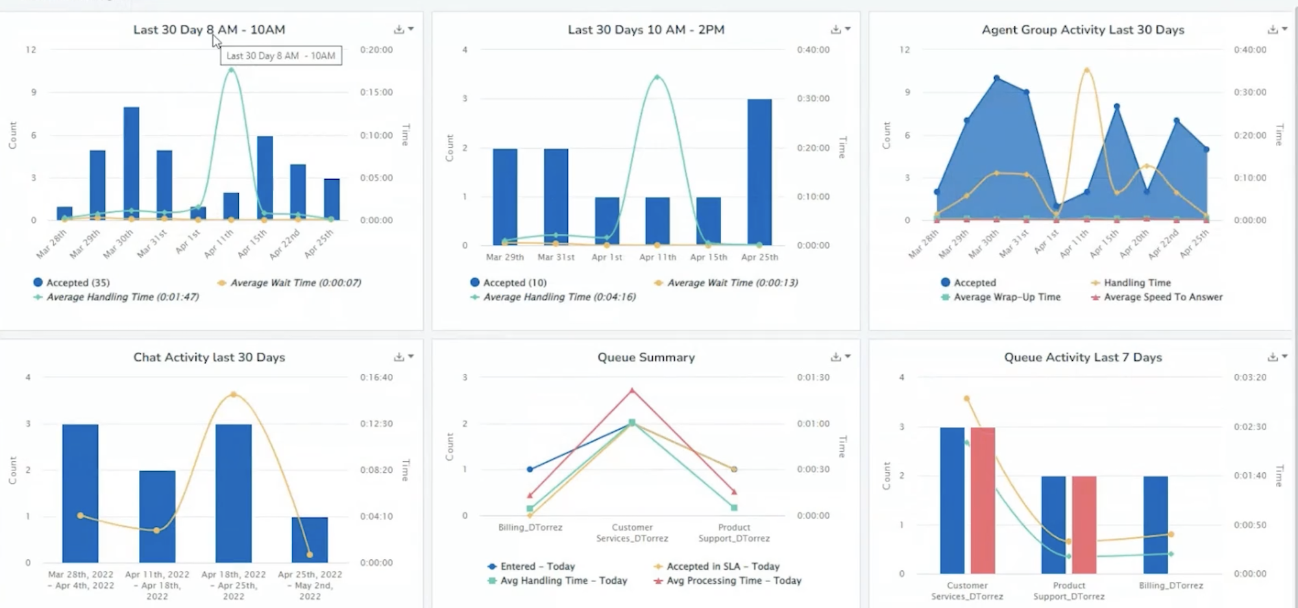Toggle Average Speed To Answer legend item
1298x608 pixels.
point(1157,297)
